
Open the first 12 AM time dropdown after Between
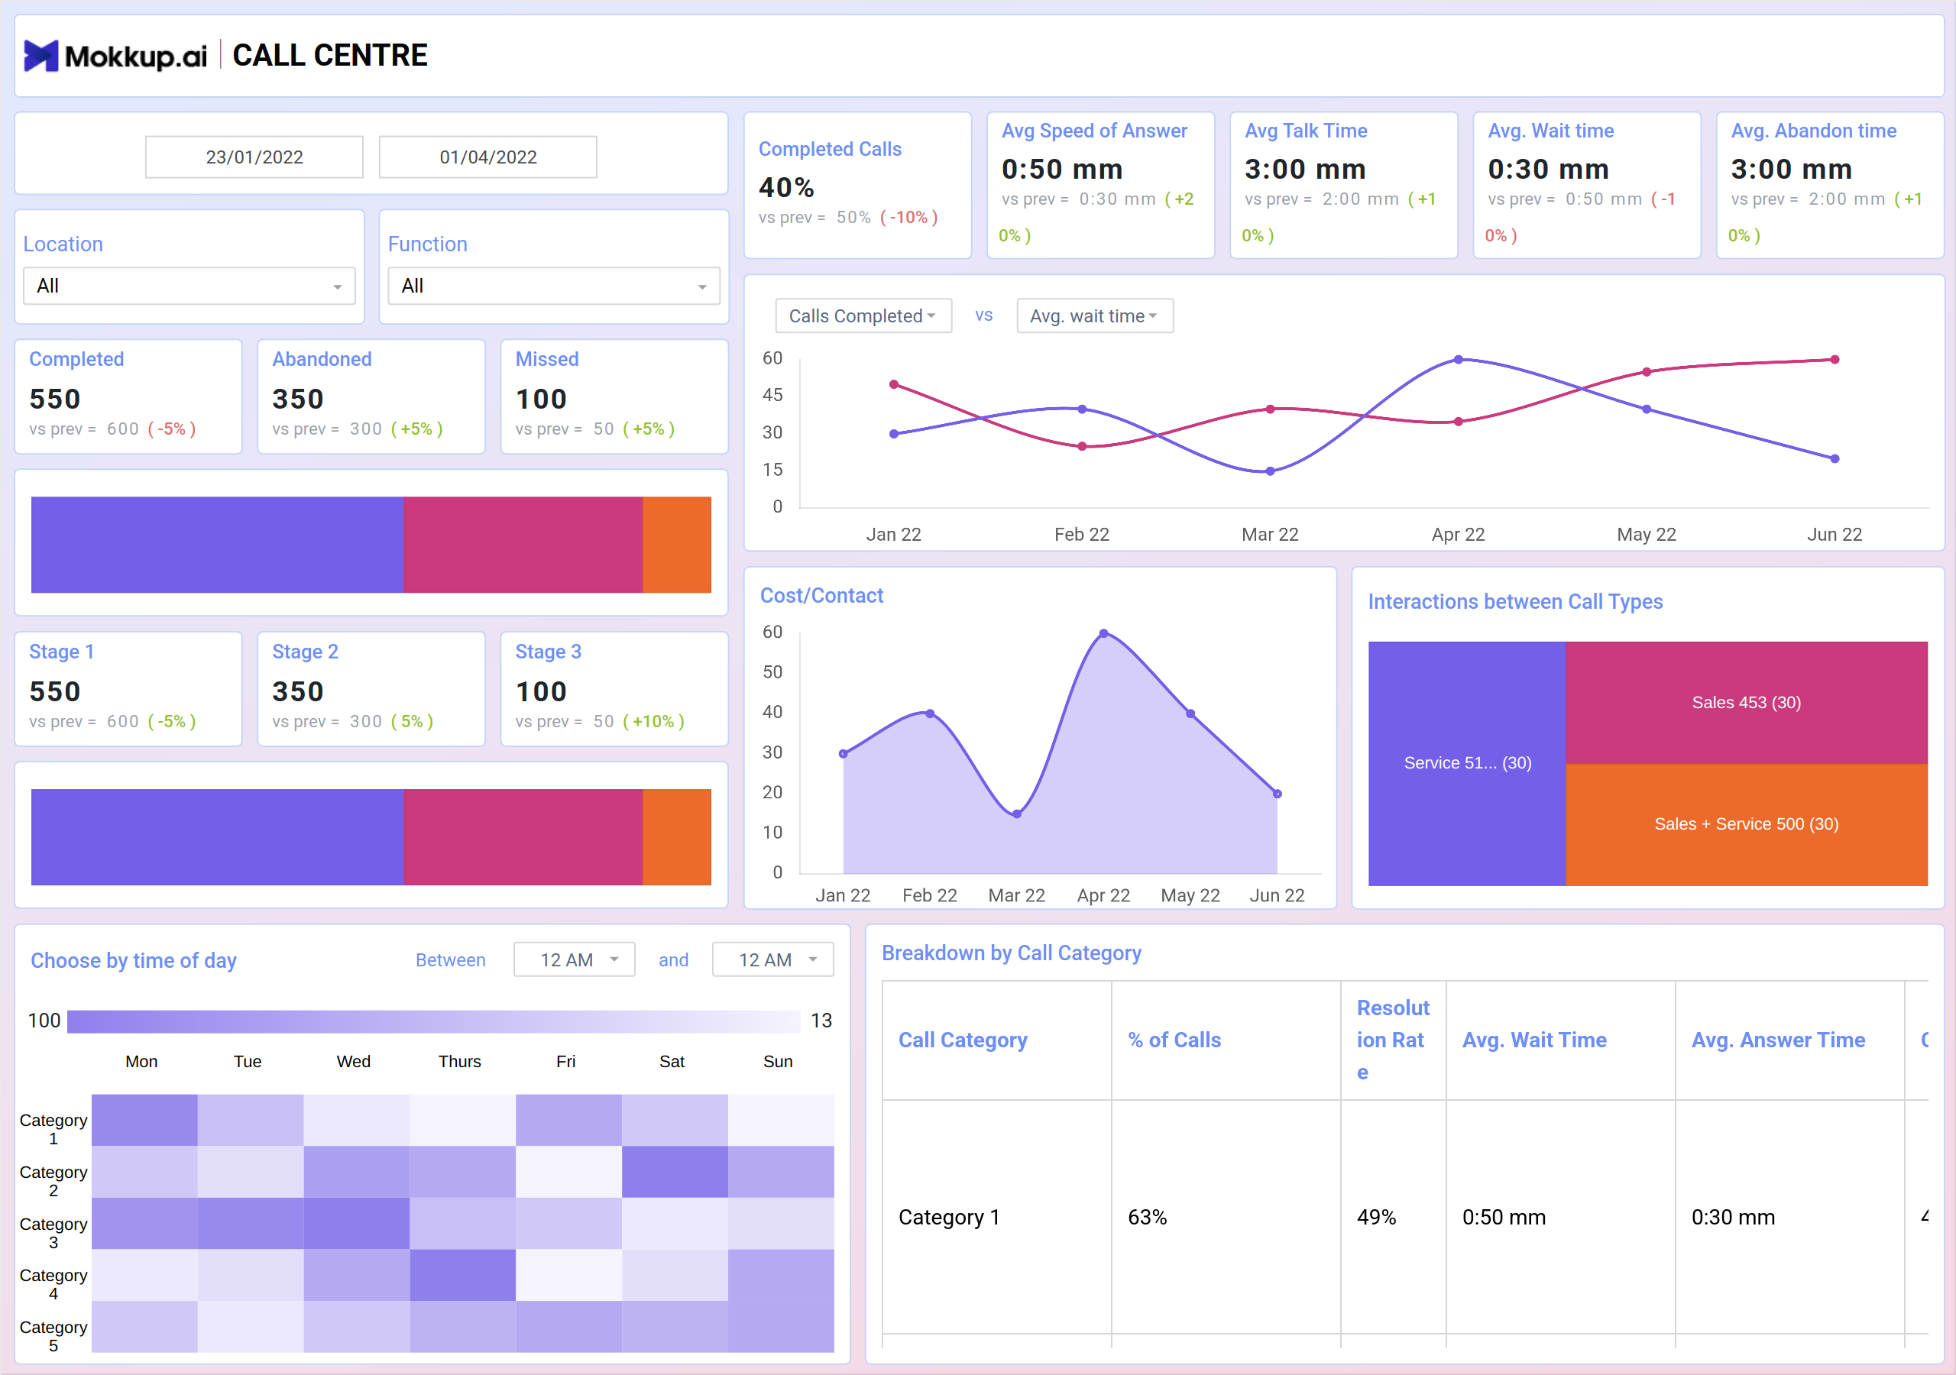574,960
